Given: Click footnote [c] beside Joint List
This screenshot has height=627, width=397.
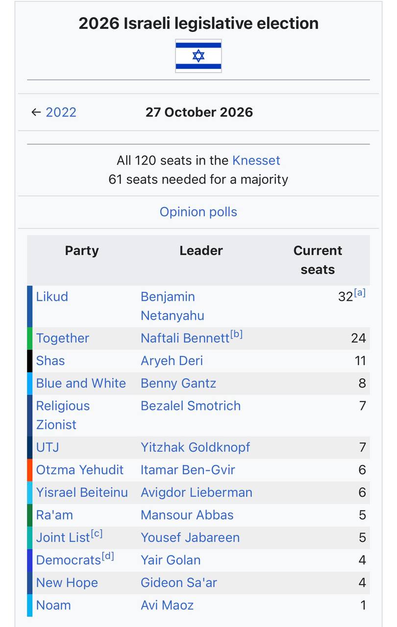Looking at the screenshot, I should pos(97,534).
